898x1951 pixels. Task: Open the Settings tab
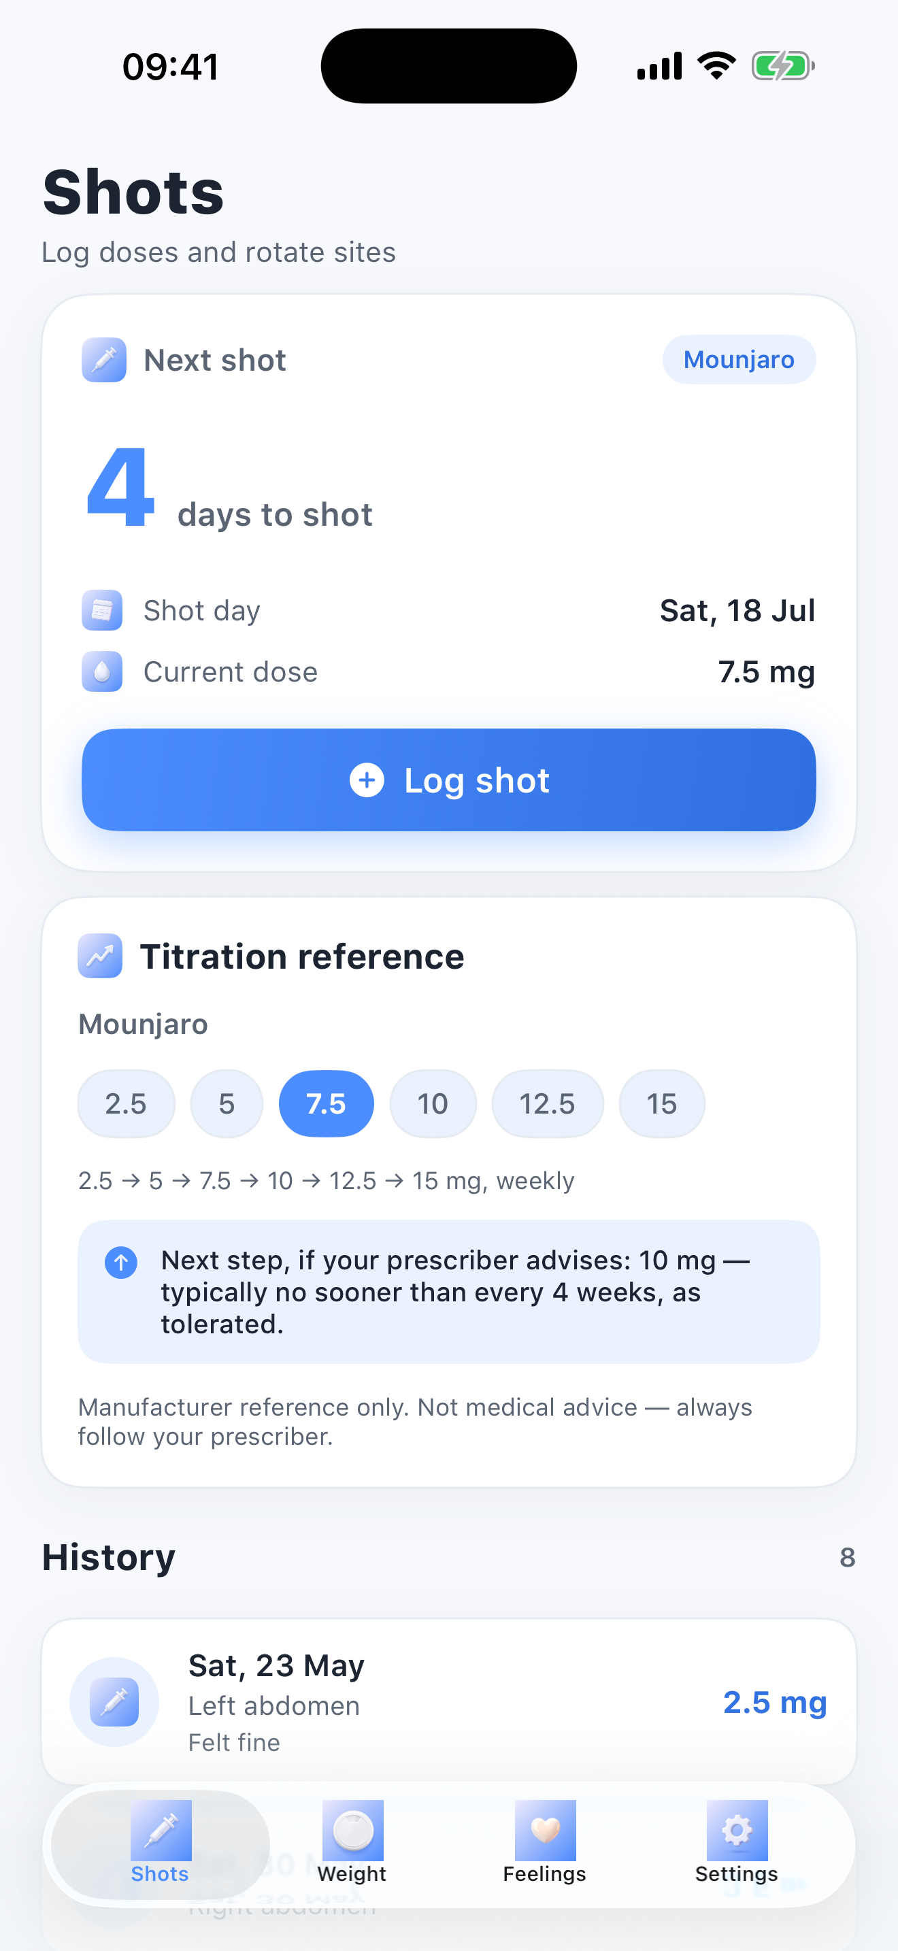tap(737, 1842)
